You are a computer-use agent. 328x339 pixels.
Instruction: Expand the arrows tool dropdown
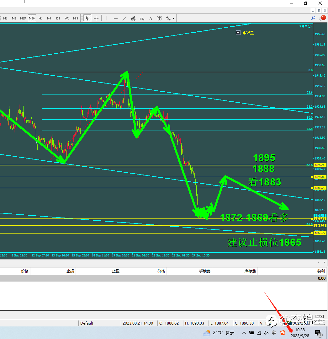[174, 19]
